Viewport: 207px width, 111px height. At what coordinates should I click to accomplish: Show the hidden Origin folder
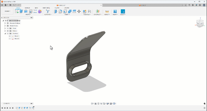click(x=8, y=28)
